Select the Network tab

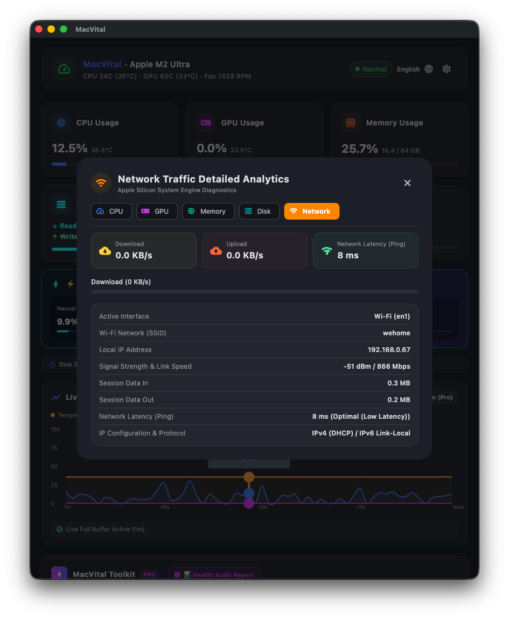[312, 211]
